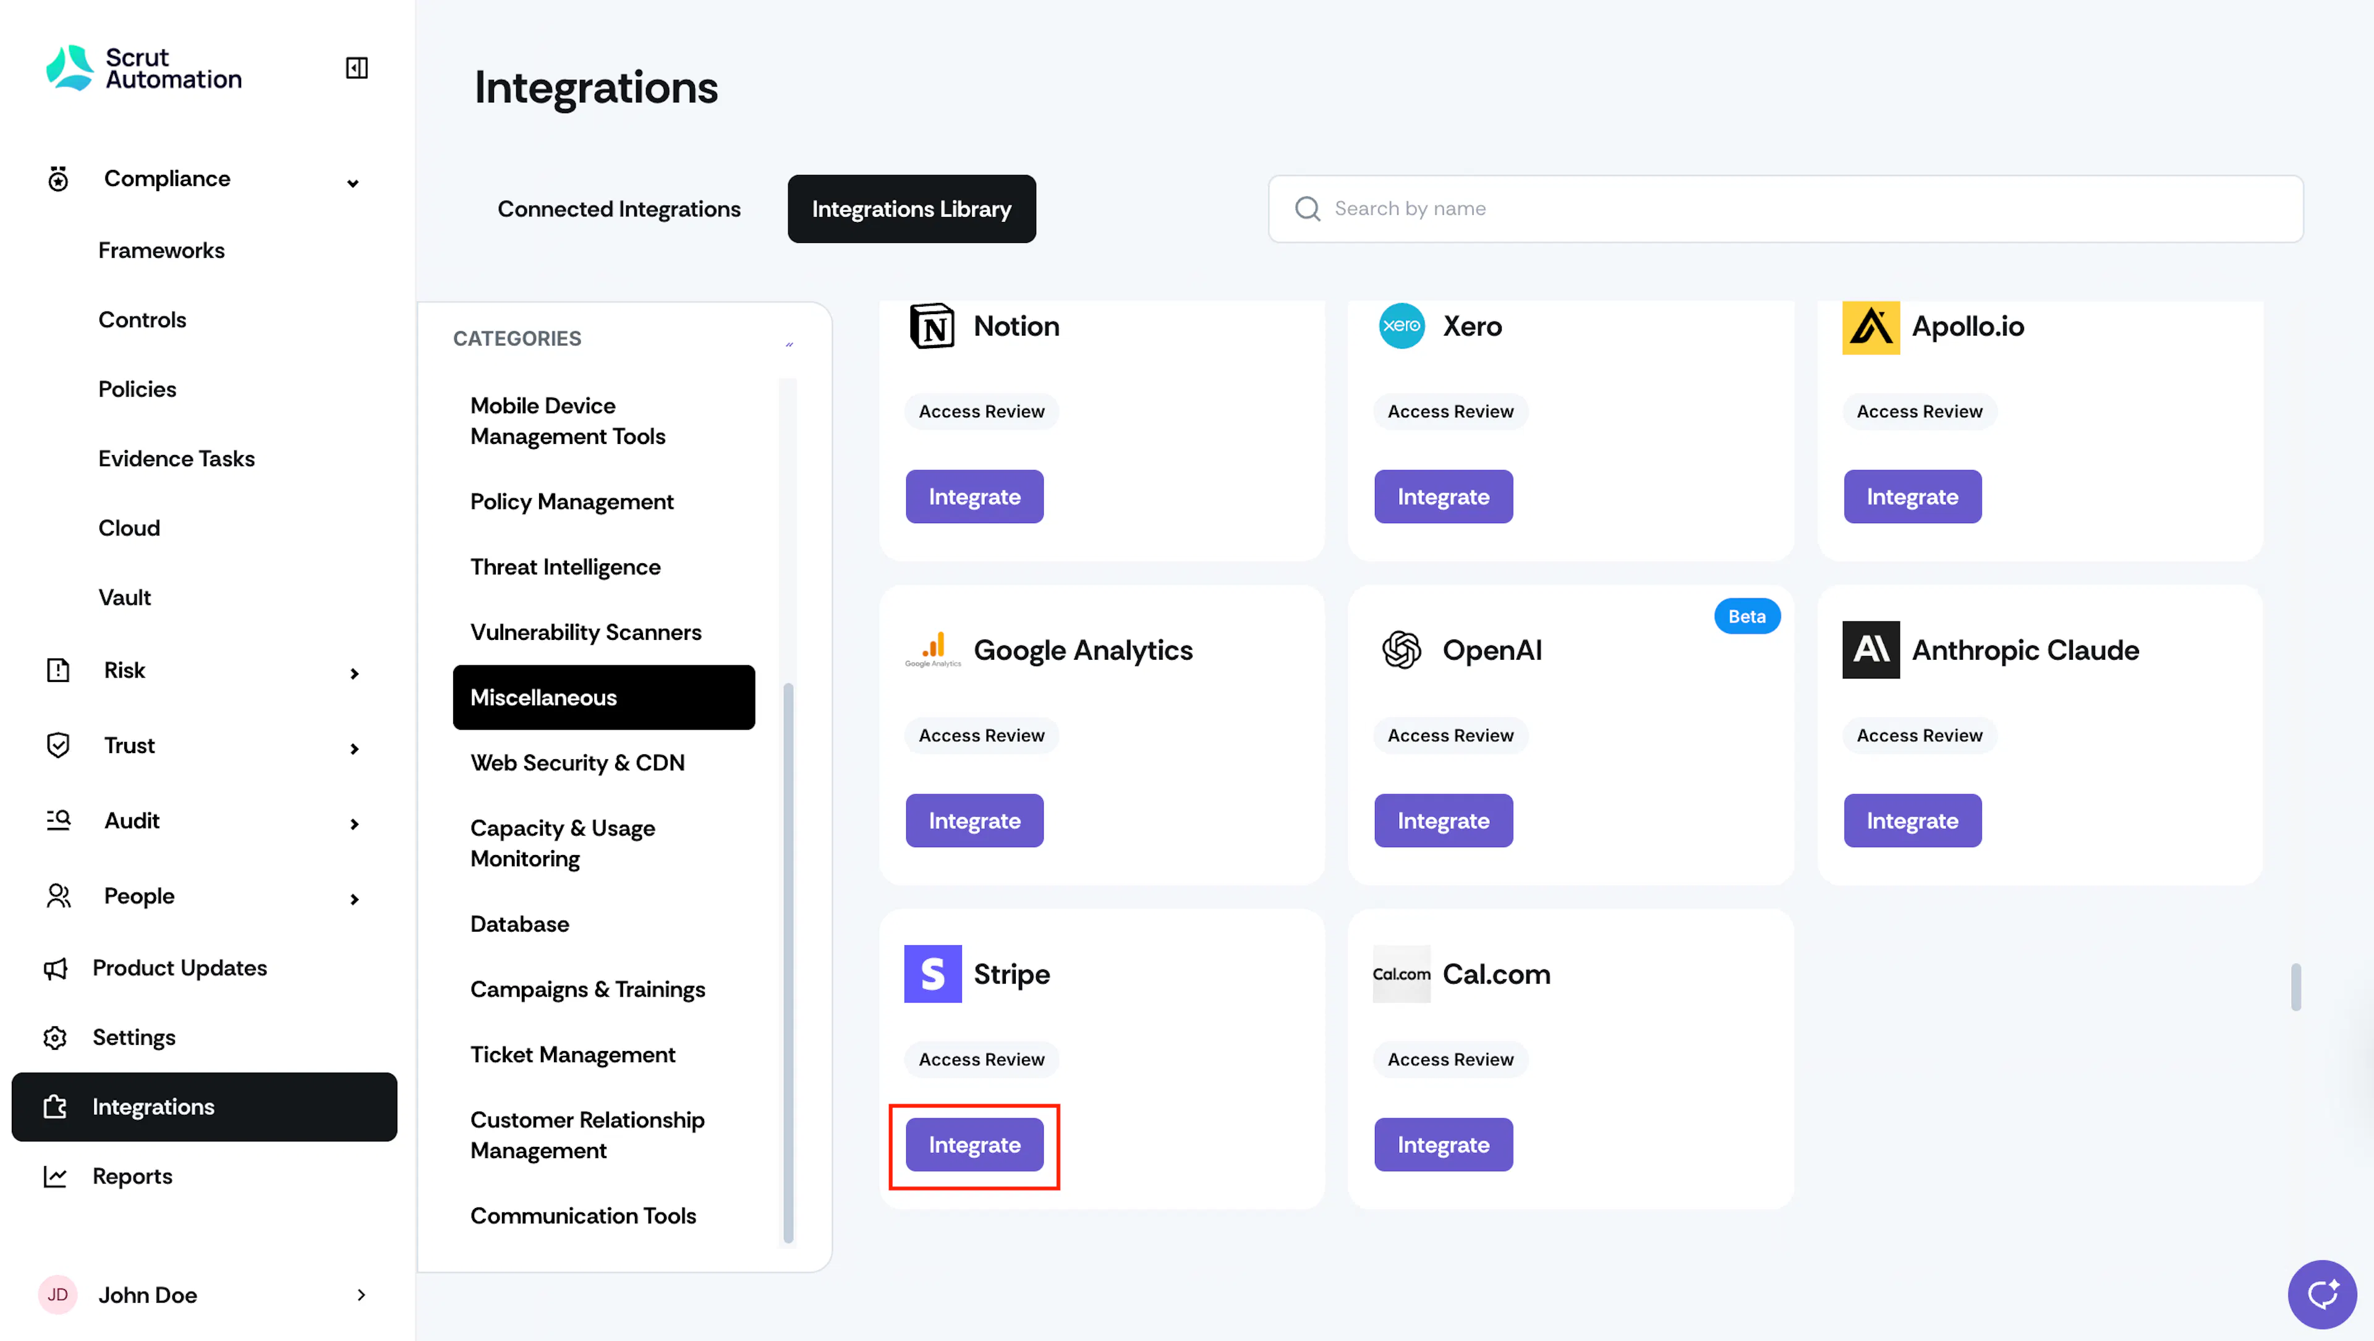
Task: Click the Google Analytics logo icon
Action: [x=933, y=650]
